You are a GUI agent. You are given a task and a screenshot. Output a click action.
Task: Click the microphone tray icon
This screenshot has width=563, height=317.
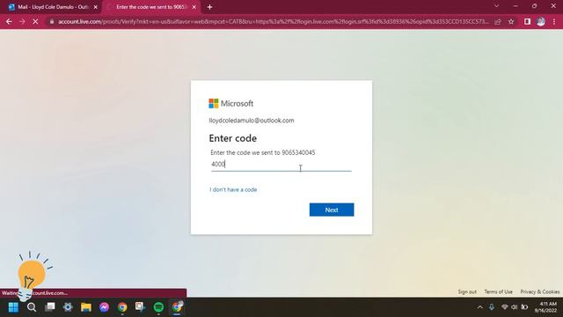[x=492, y=307]
